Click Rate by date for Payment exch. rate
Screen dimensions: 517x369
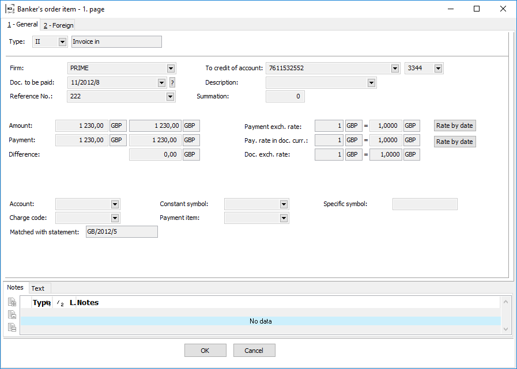[455, 125]
